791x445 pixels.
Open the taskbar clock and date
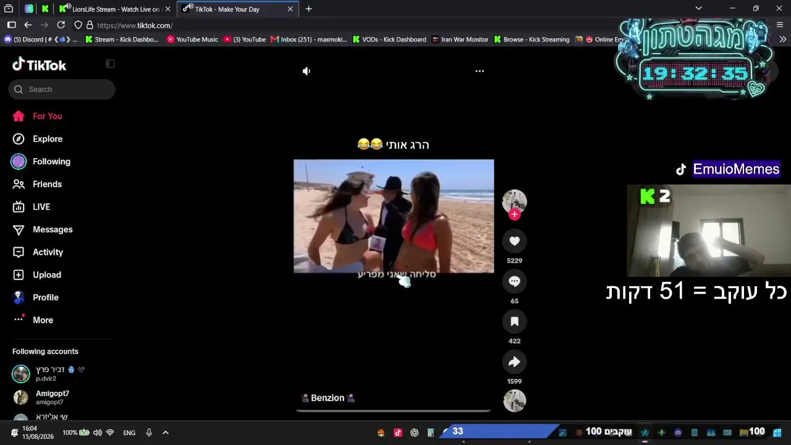[x=38, y=433]
